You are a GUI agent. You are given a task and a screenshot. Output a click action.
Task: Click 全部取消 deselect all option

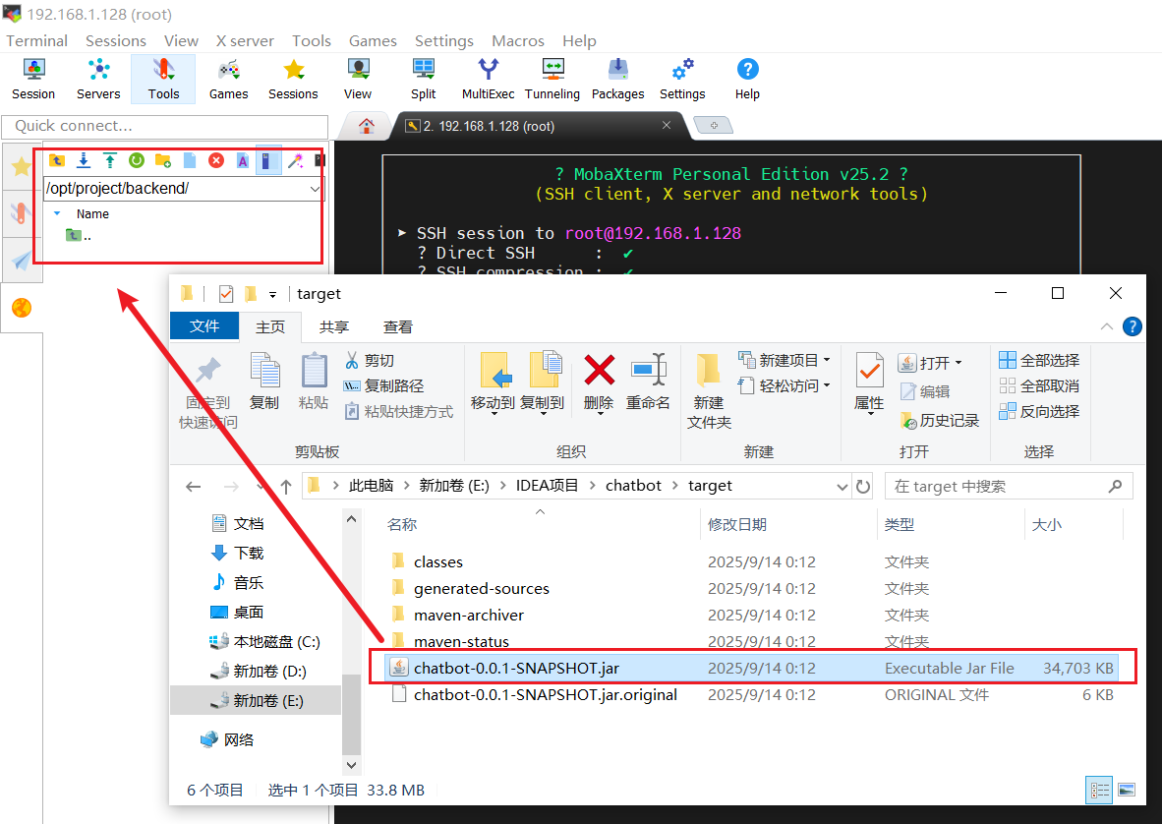pyautogui.click(x=1039, y=386)
